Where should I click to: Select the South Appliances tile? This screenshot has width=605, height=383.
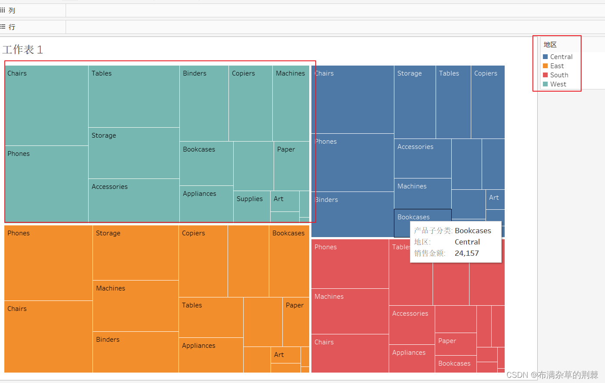coord(412,359)
